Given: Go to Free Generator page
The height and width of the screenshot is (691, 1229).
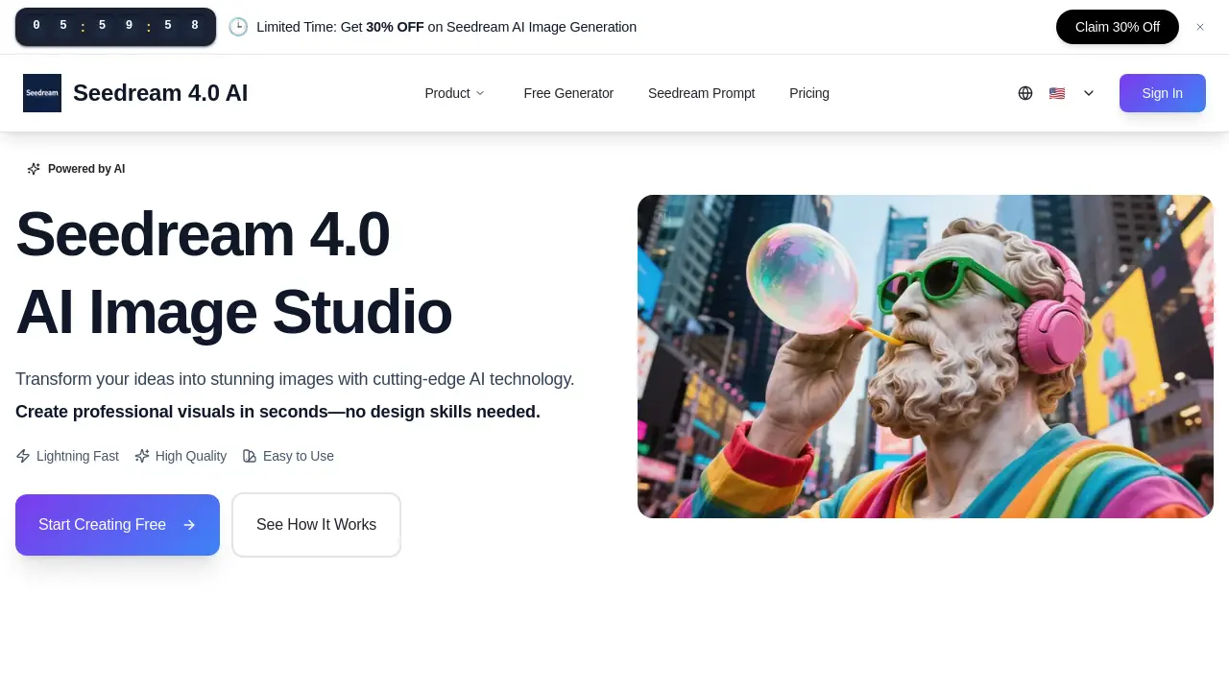Looking at the screenshot, I should (568, 93).
